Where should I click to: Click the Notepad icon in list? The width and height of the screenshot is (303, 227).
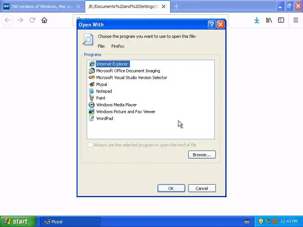pyautogui.click(x=92, y=91)
